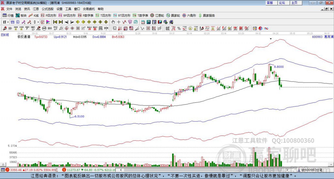Click the 6.5100 low price label
This screenshot has width=334, height=179.
click(x=80, y=116)
